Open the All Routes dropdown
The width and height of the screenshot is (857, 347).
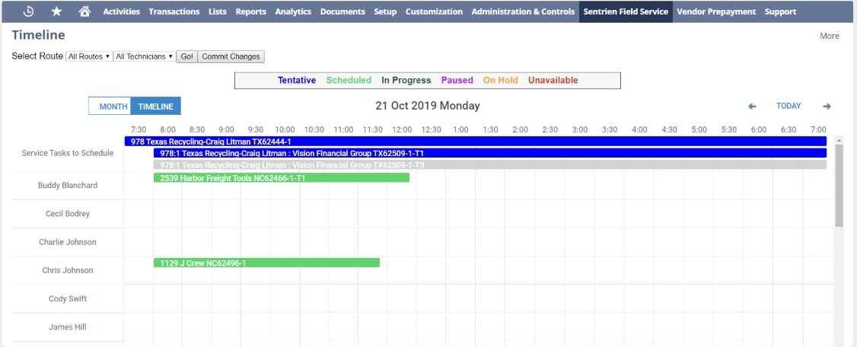(x=89, y=56)
